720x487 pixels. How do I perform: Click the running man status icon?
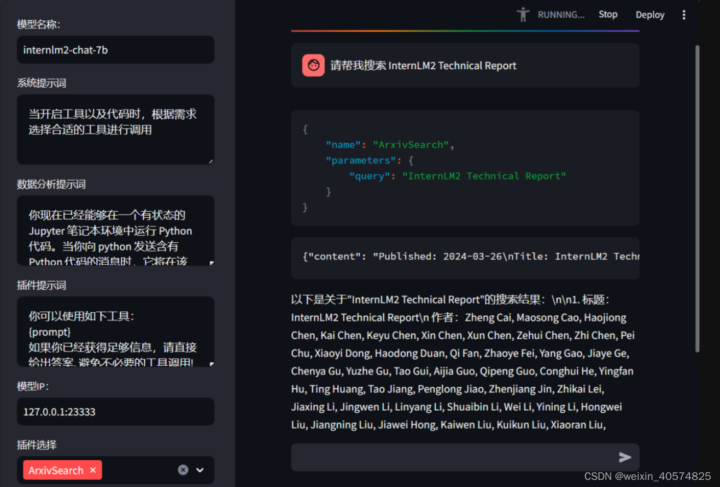(523, 15)
